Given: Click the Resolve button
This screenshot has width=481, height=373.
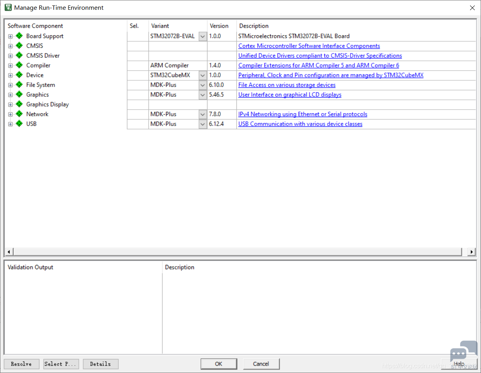Looking at the screenshot, I should pos(21,364).
